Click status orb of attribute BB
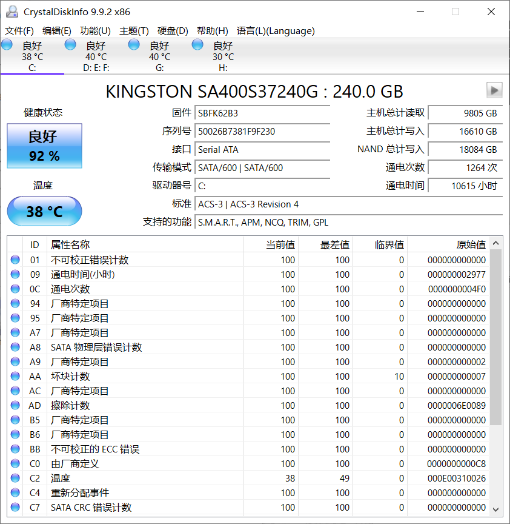Viewport: 510px width, 524px height. pyautogui.click(x=15, y=449)
